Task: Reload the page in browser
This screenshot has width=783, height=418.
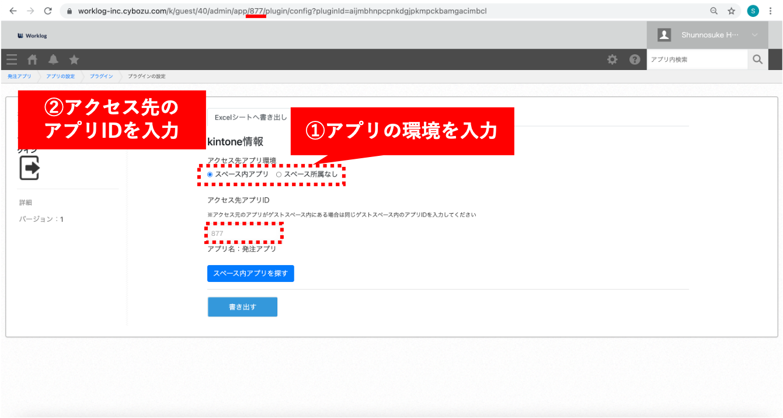Action: click(x=48, y=11)
